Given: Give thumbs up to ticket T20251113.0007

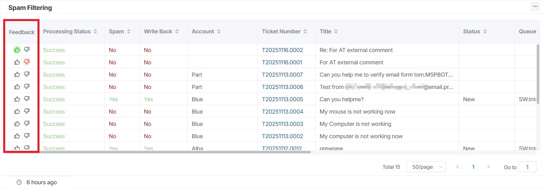Looking at the screenshot, I should tap(17, 74).
